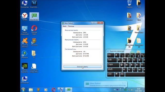Click the м key on on-screen keyboard
165x92 pixels.
(x=140, y=70)
